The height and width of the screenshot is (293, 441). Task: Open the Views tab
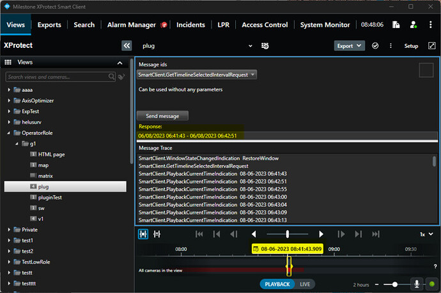click(x=16, y=25)
